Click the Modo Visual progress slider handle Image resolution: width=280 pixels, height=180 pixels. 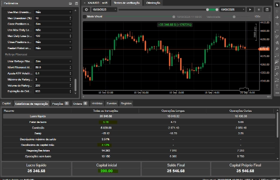(x=174, y=17)
